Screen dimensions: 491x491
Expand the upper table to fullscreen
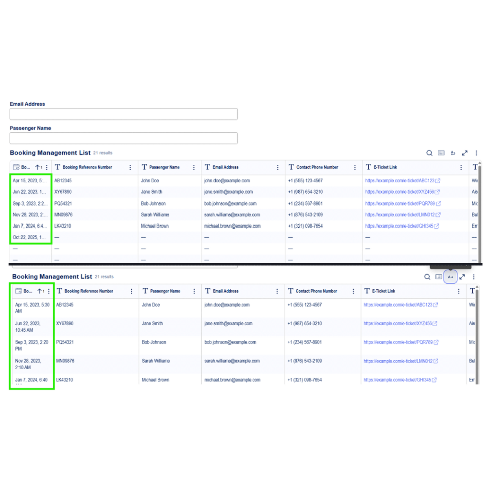465,153
